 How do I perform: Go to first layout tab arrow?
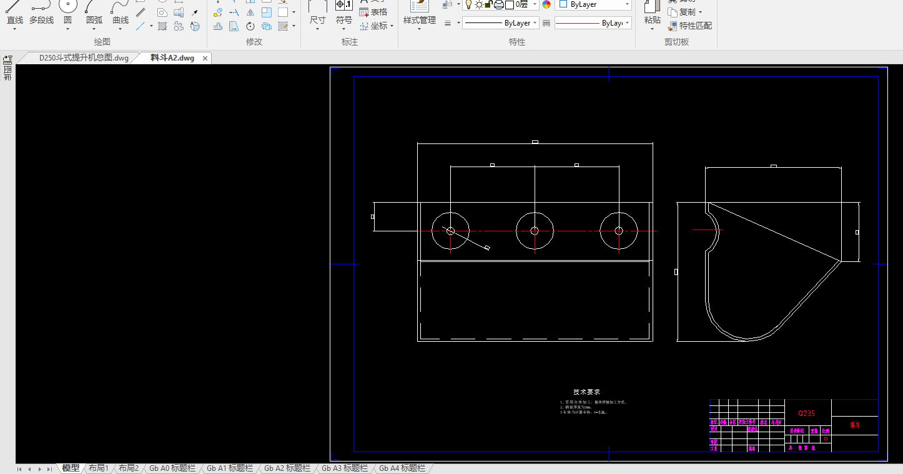coord(19,469)
